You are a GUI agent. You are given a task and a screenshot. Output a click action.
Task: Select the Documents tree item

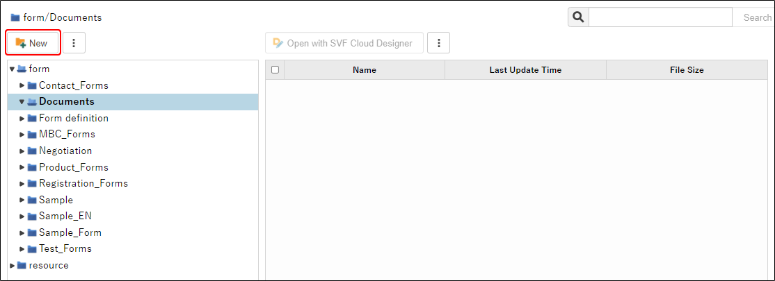coord(67,102)
